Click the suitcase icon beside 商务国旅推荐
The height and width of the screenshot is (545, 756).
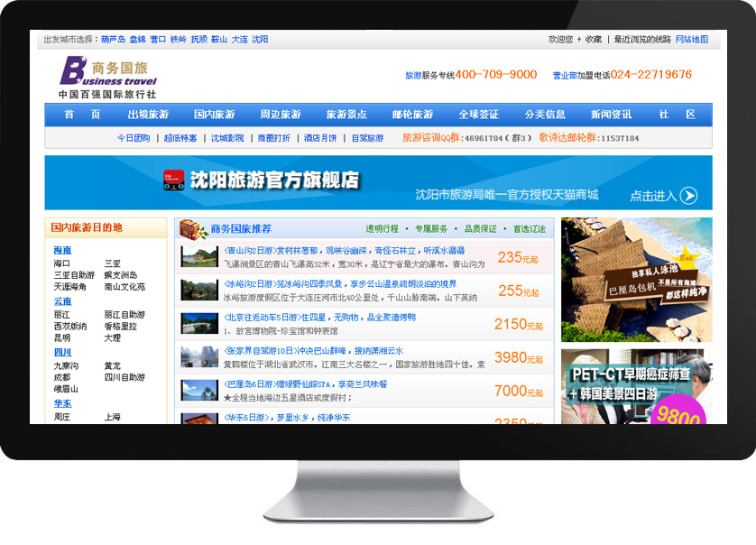(x=190, y=229)
